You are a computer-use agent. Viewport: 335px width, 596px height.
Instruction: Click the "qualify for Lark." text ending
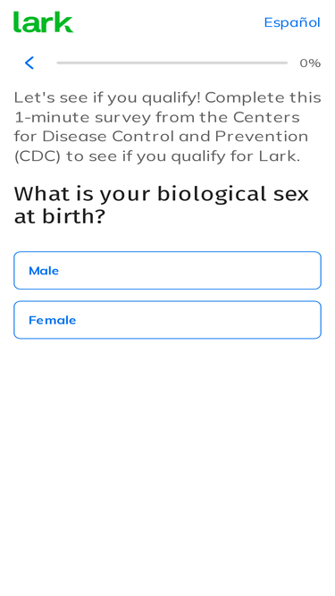(x=235, y=156)
